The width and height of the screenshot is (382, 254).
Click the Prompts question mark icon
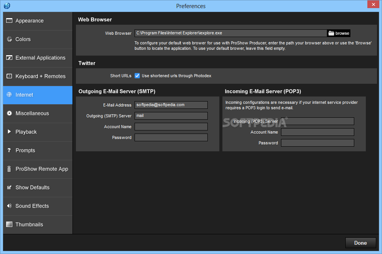(x=9, y=150)
